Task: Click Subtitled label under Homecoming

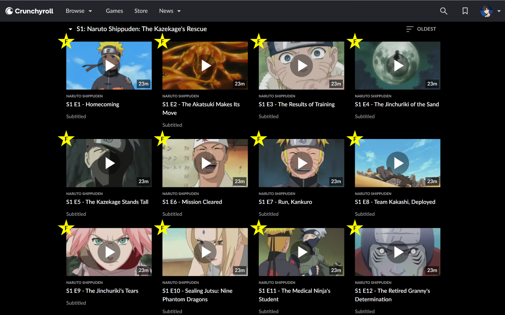Action: tap(76, 117)
